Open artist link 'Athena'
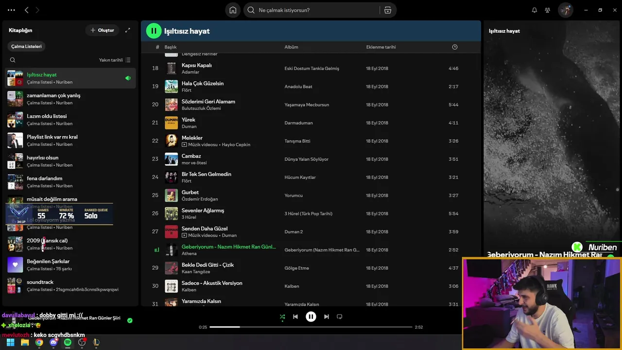The width and height of the screenshot is (622, 350). tap(189, 254)
